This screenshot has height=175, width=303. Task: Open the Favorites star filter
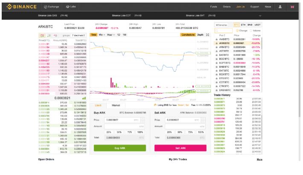click(x=221, y=25)
